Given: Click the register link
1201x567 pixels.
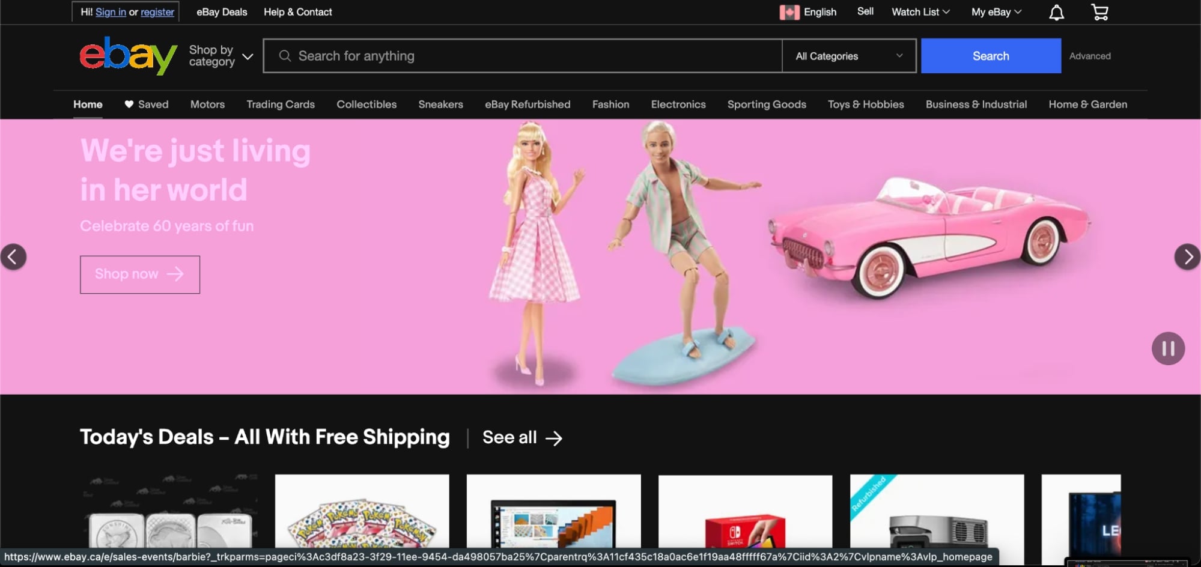Looking at the screenshot, I should click(157, 12).
